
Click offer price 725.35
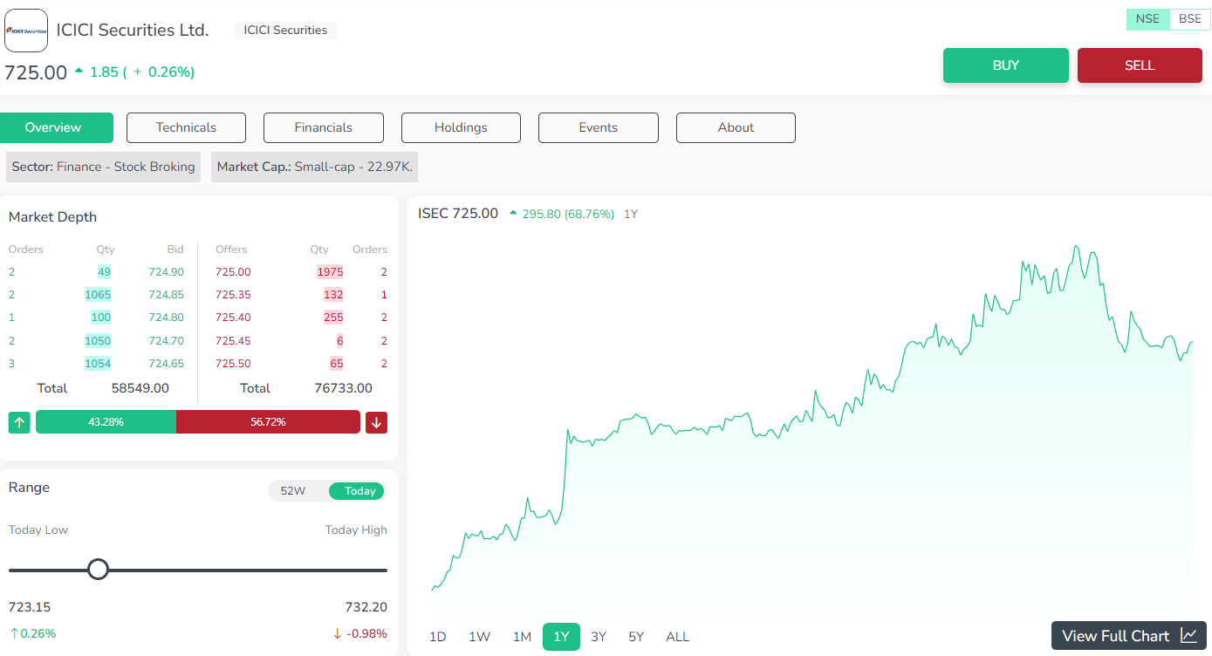233,295
